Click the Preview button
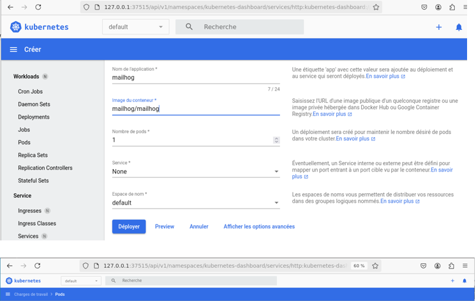This screenshot has width=476, height=301. (x=165, y=226)
